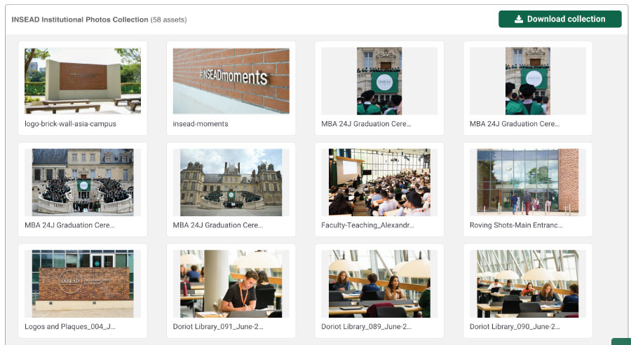Click the download arrow icon in the green button

(x=519, y=19)
